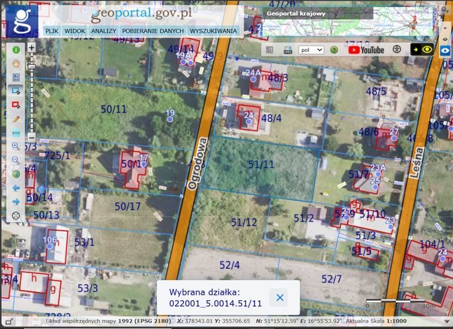
Task: Click parcel label 53/1 on map
Action: [x=84, y=242]
